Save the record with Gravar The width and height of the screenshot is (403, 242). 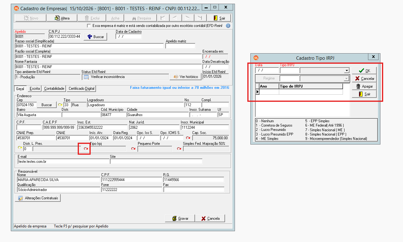pos(180,218)
